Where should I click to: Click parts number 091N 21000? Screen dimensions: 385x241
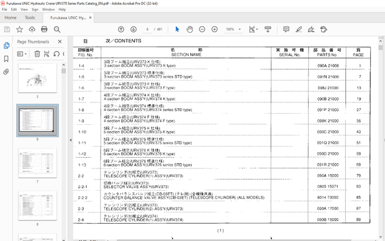tap(328, 77)
